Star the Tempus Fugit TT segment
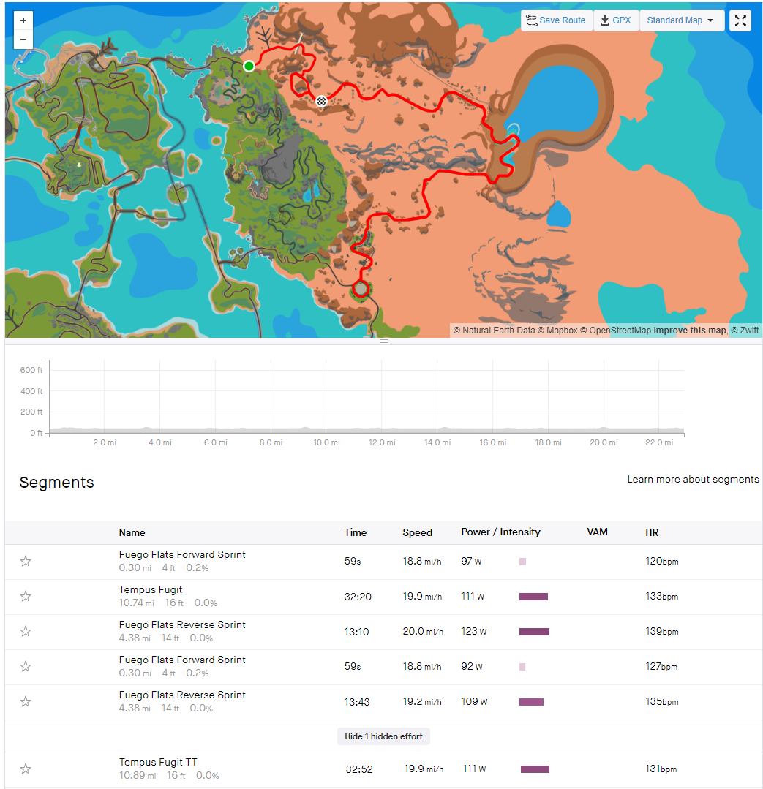 pyautogui.click(x=26, y=769)
